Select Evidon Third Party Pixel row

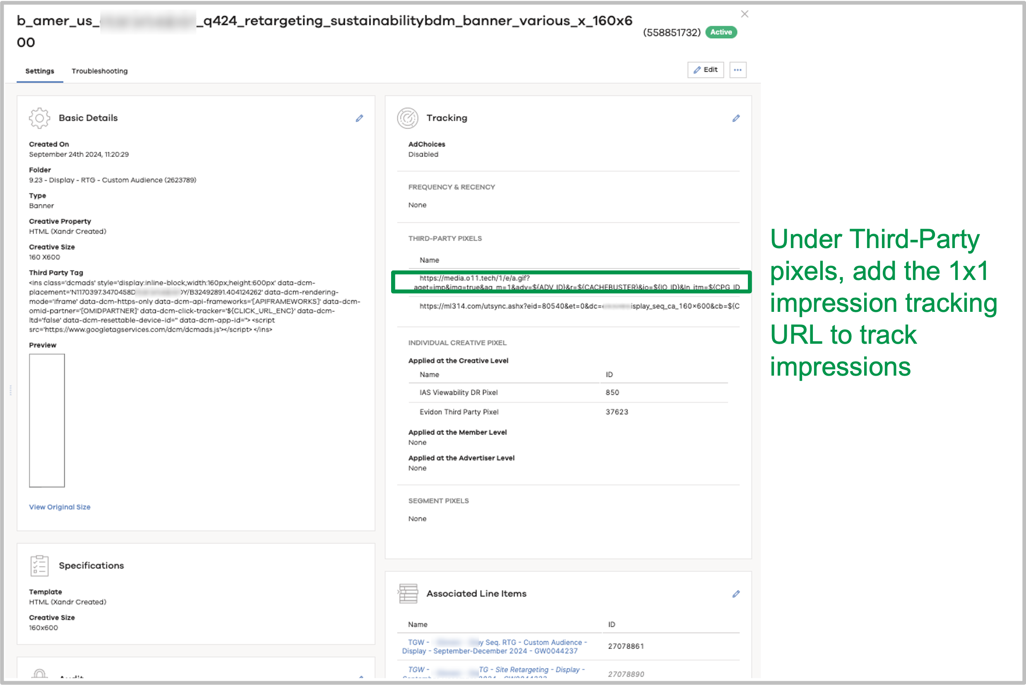[x=568, y=412]
